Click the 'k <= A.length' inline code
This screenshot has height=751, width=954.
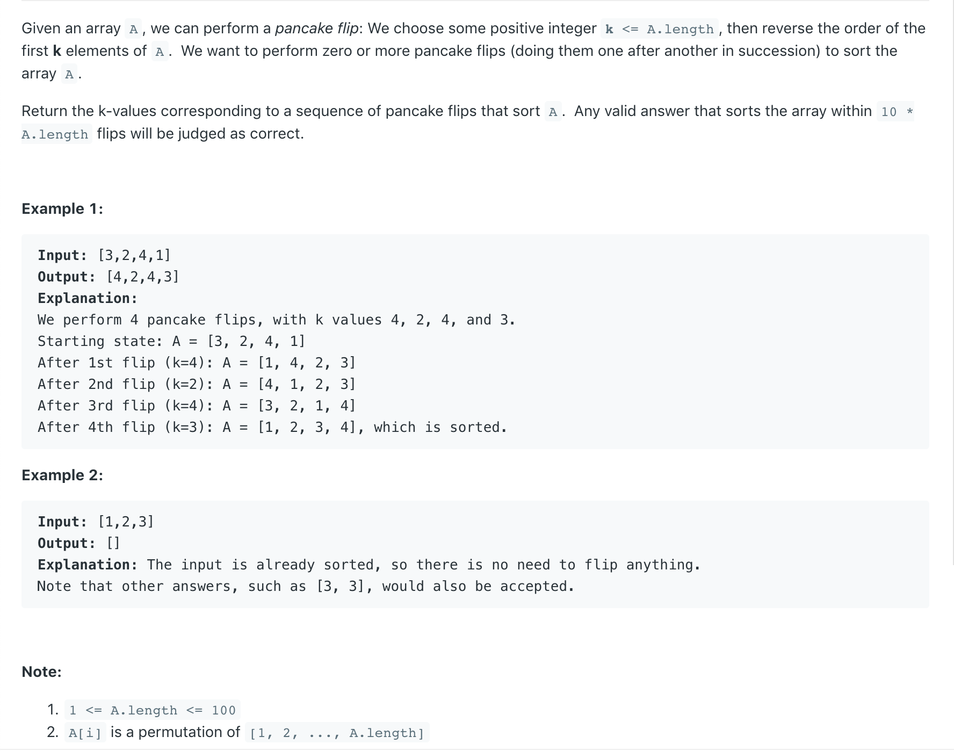click(x=660, y=28)
